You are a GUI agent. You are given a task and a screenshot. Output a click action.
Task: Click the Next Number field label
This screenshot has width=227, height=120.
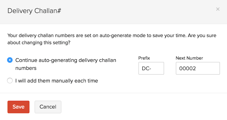(189, 58)
